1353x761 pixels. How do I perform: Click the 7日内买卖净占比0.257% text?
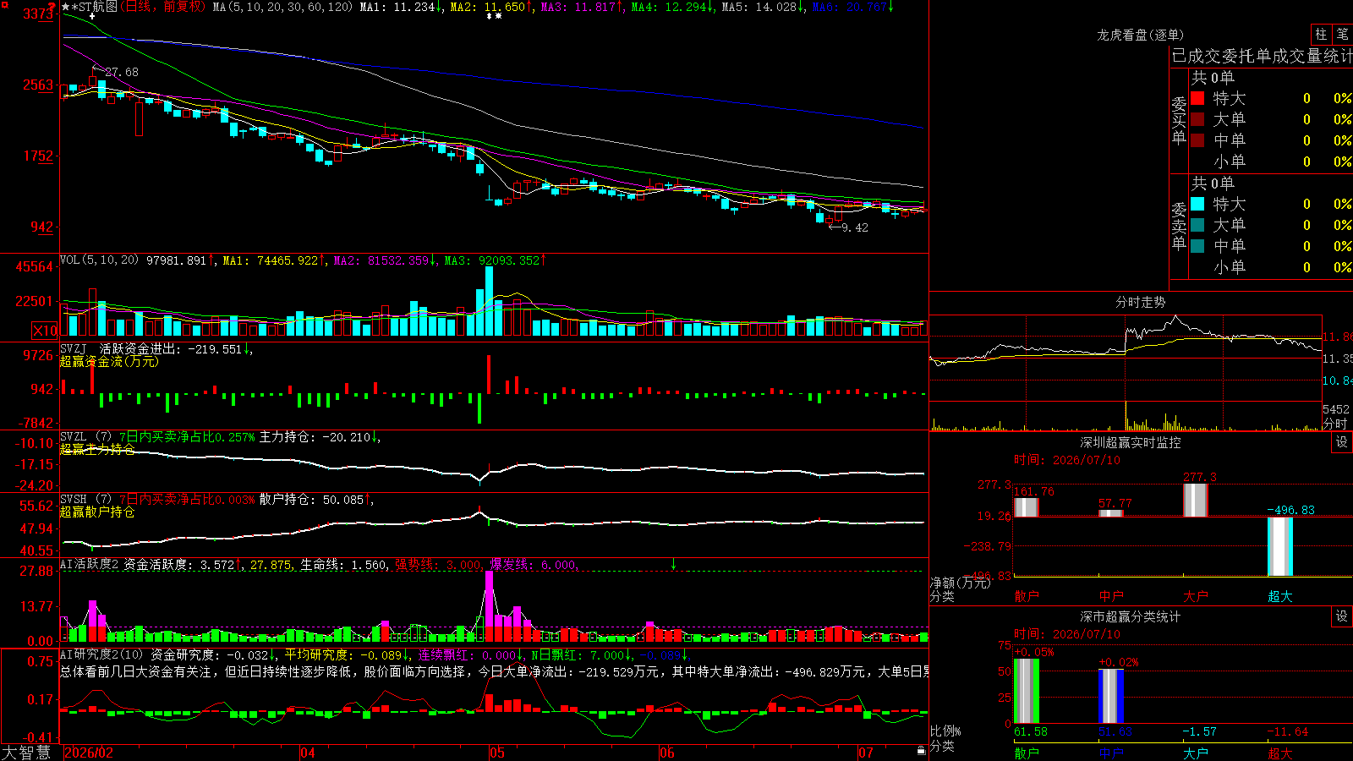(x=186, y=437)
